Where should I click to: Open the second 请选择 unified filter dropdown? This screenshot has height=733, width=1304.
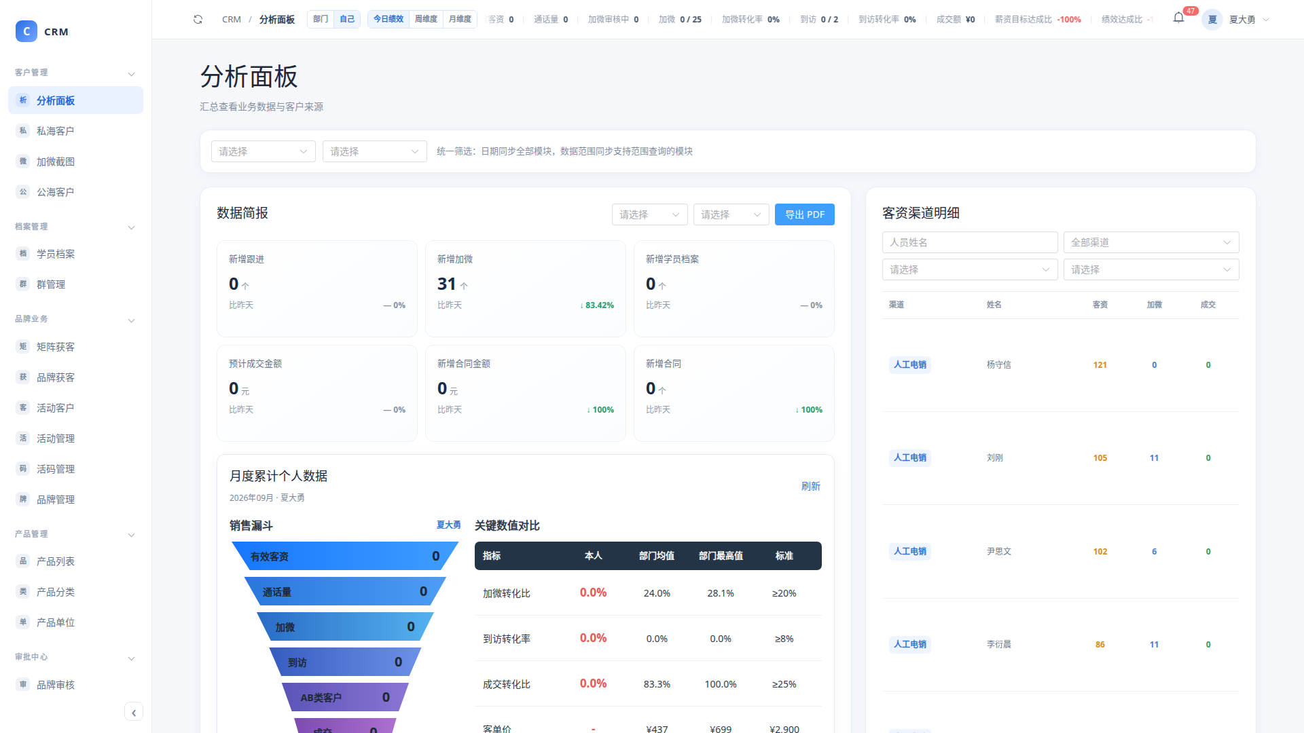pos(375,151)
